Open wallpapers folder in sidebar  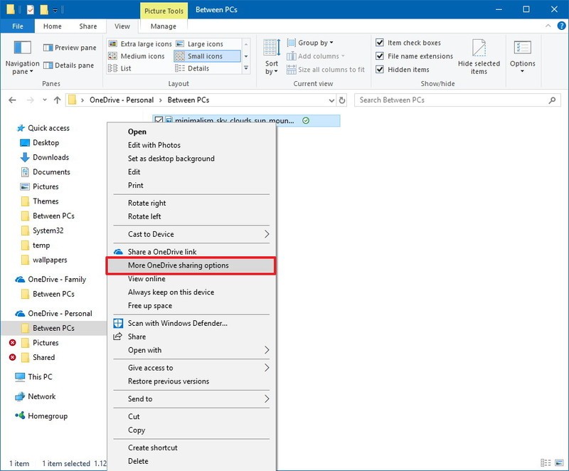pos(44,260)
